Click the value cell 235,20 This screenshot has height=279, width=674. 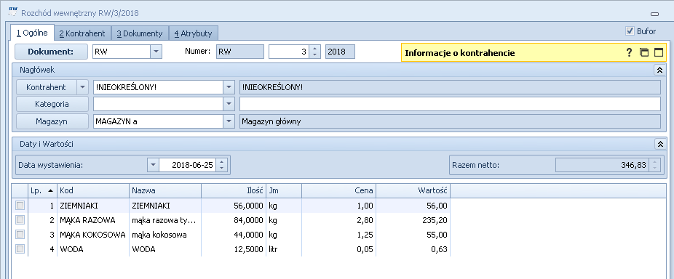(413, 220)
